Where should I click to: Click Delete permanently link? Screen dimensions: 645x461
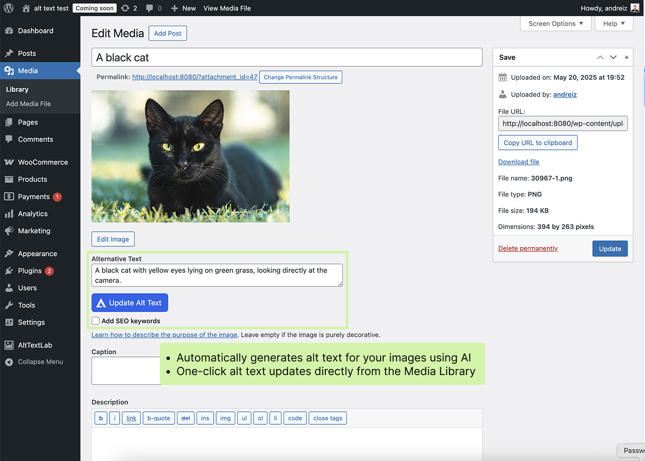[x=528, y=248]
